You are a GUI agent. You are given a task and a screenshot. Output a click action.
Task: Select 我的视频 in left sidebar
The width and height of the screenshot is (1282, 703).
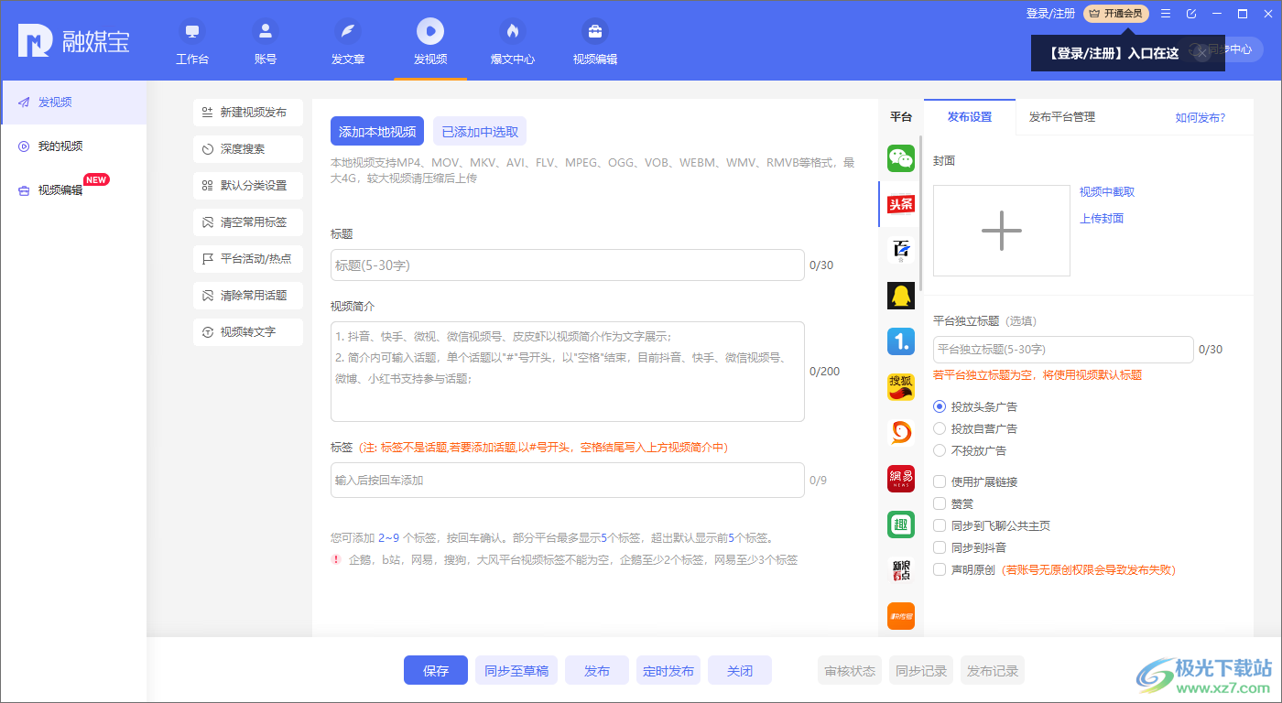coord(73,146)
